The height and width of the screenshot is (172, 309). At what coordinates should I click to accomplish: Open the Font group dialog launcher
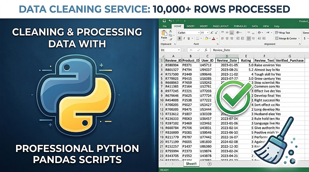218,44
